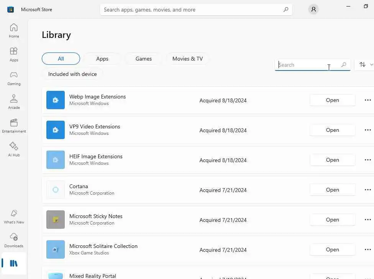Image resolution: width=374 pixels, height=279 pixels.
Task: Open AI Hub from sidebar
Action: pyautogui.click(x=14, y=149)
